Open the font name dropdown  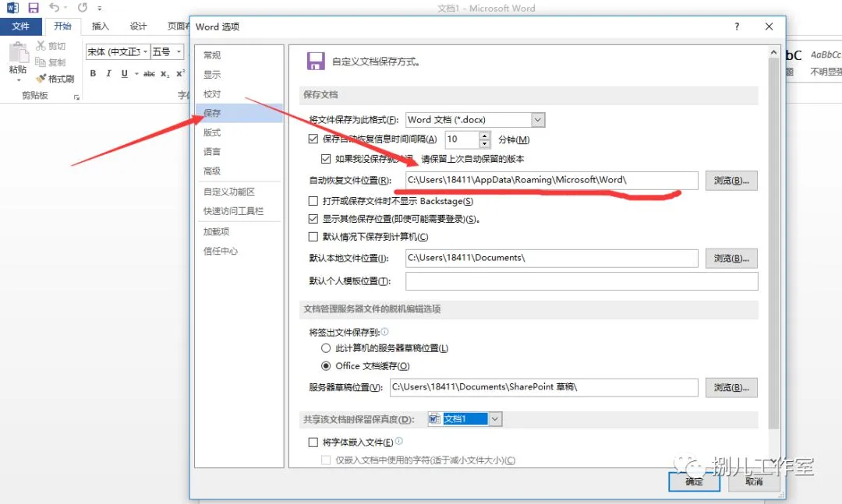146,52
